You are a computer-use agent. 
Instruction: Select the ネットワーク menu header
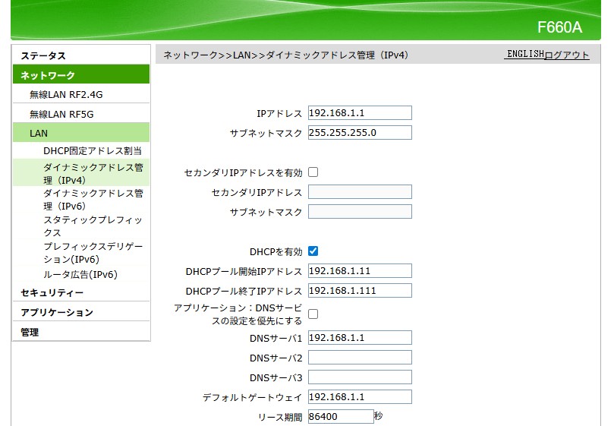(x=48, y=75)
